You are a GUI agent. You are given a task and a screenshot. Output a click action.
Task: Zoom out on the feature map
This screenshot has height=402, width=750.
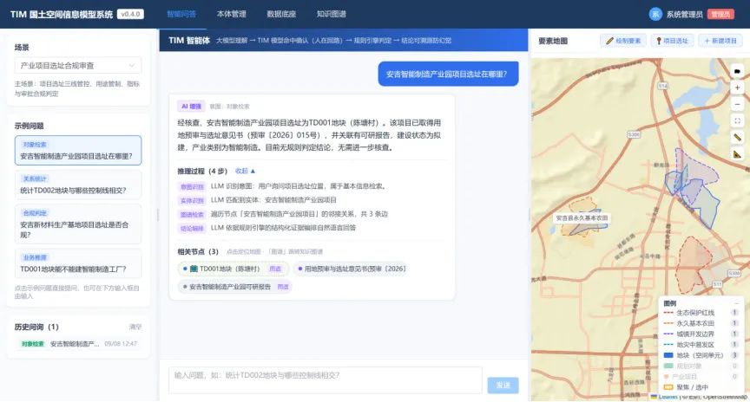pyautogui.click(x=737, y=104)
